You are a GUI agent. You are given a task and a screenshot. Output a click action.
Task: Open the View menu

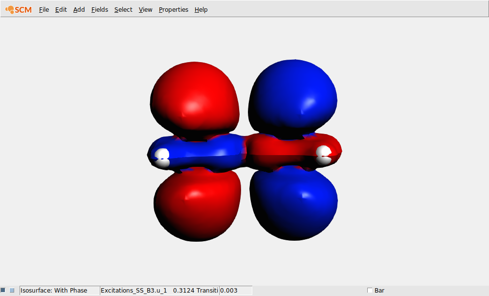pyautogui.click(x=145, y=9)
